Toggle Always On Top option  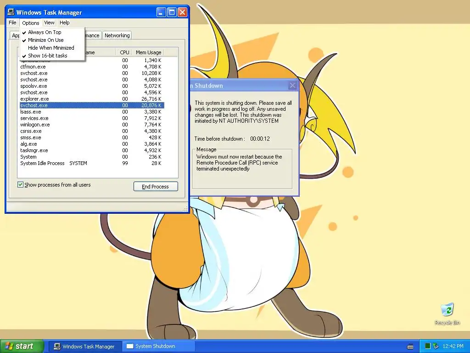point(52,32)
